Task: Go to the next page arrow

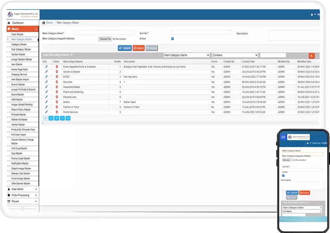Action: 62,118
